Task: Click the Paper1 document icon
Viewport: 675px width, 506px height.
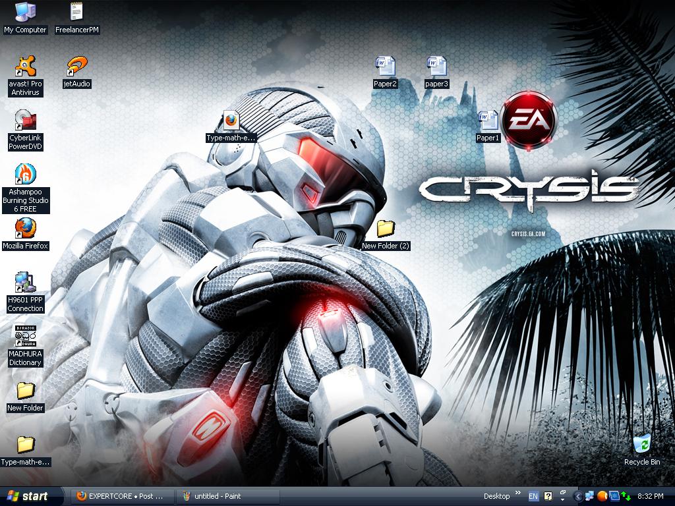Action: pyautogui.click(x=488, y=121)
